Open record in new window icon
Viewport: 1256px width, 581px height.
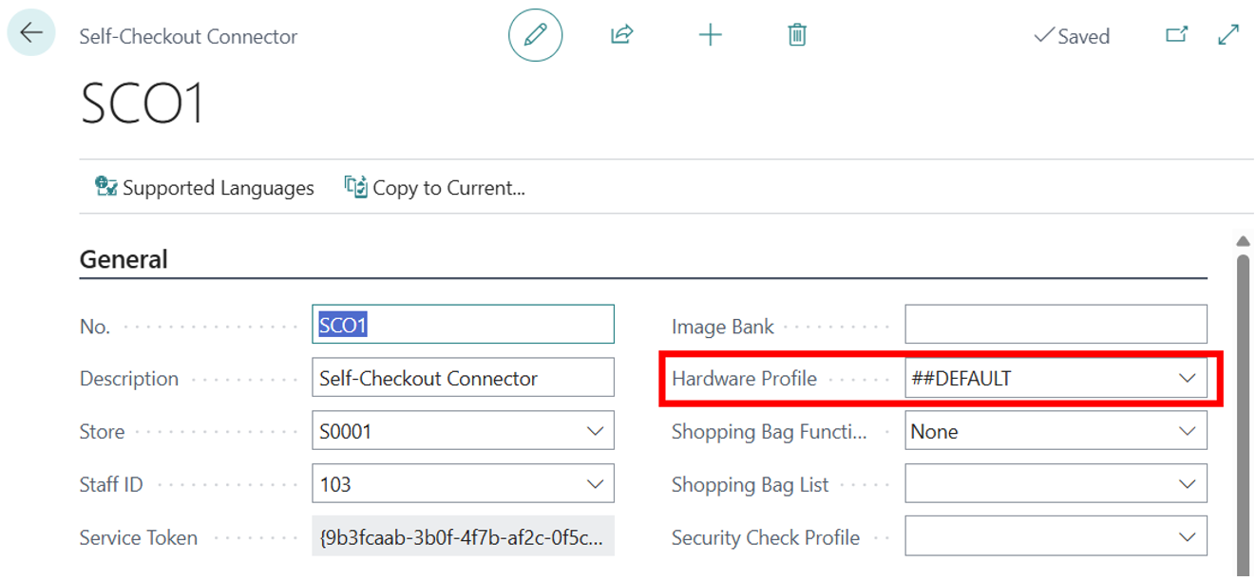click(1176, 35)
